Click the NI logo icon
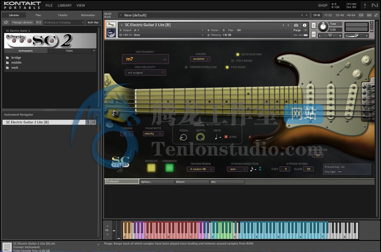The height and width of the screenshot is (252, 381). point(375,5)
